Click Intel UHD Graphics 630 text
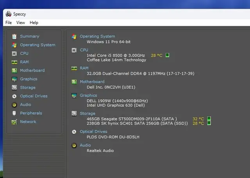 click(x=116, y=105)
